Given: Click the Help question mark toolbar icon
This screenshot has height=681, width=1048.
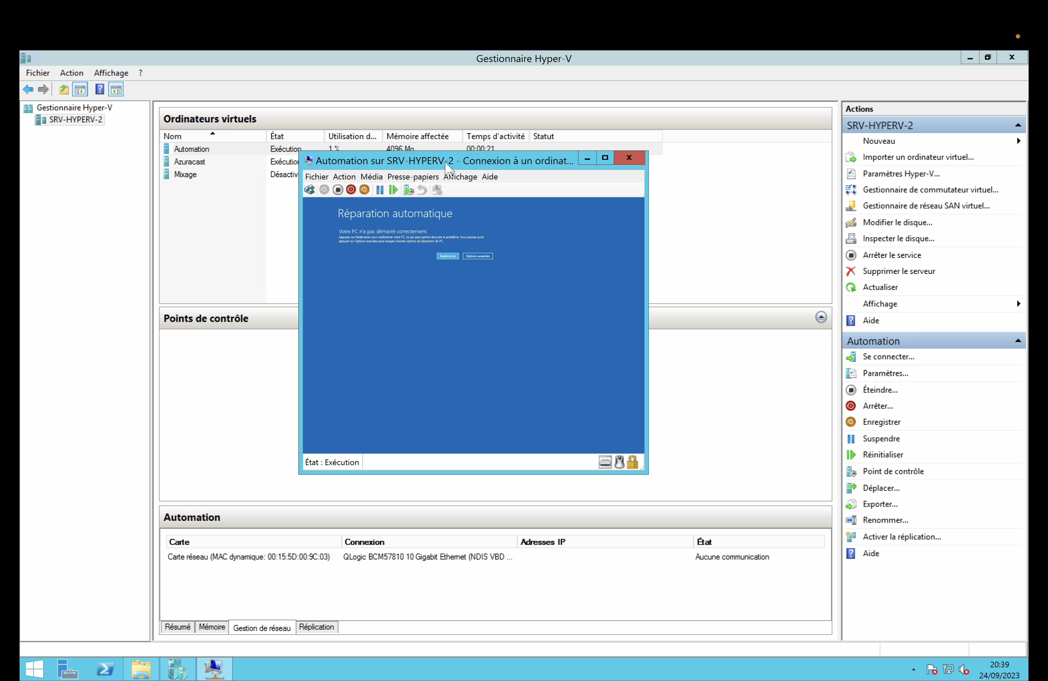Looking at the screenshot, I should [99, 89].
